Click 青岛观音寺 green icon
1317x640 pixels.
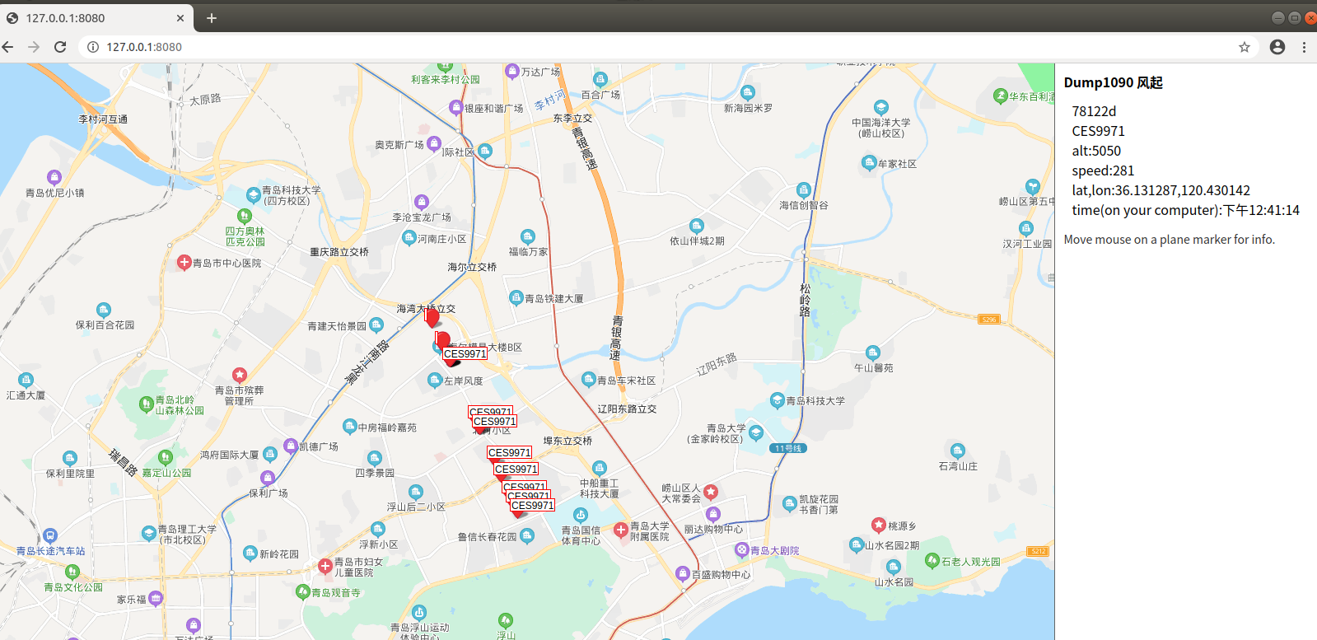coord(302,591)
